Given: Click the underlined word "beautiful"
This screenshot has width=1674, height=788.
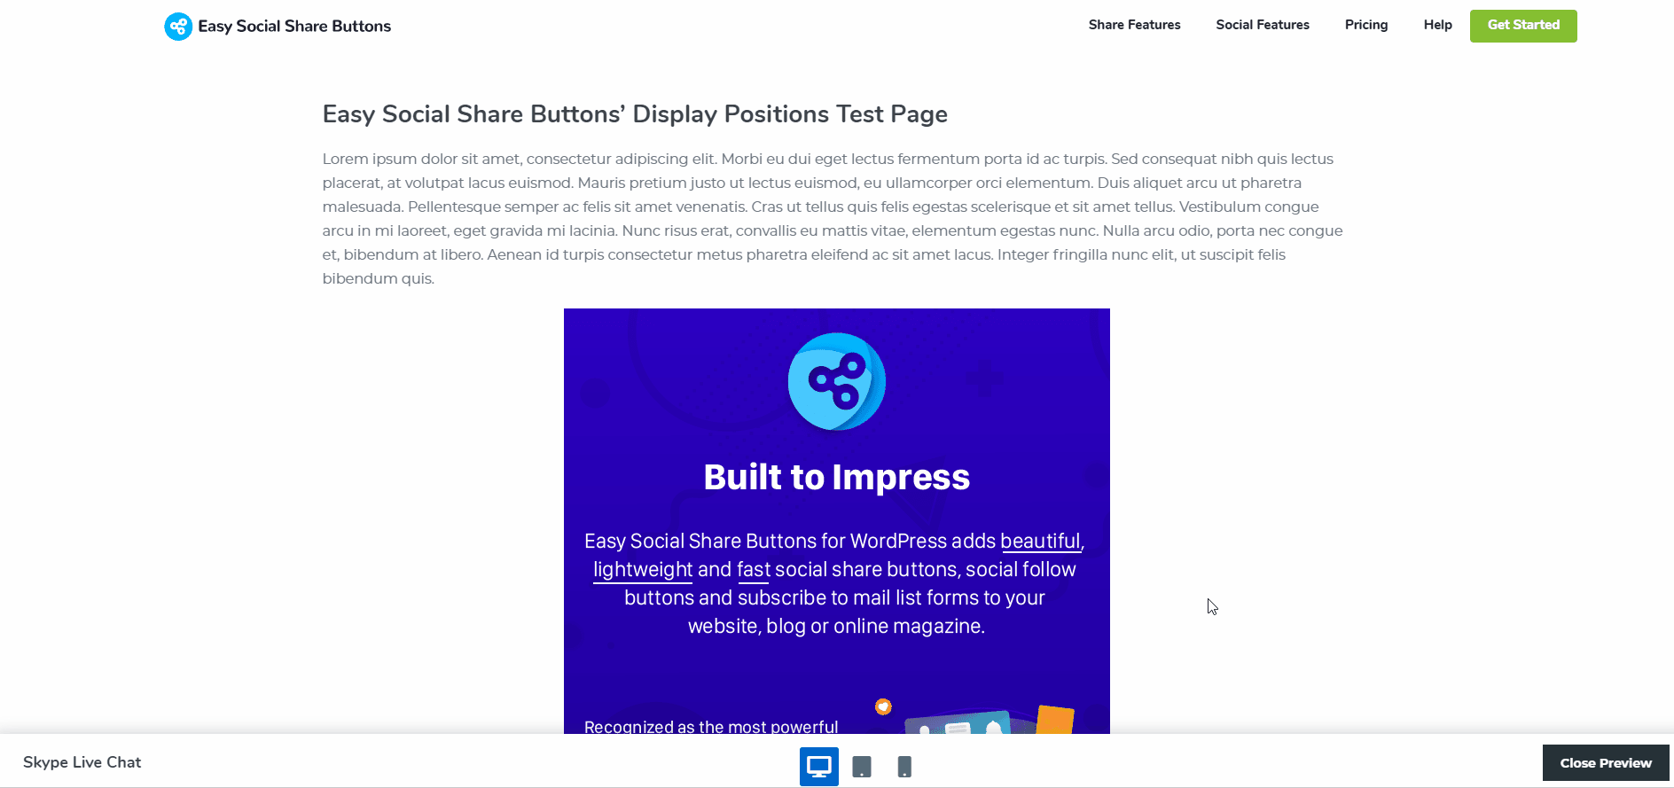Looking at the screenshot, I should coord(1040,541).
